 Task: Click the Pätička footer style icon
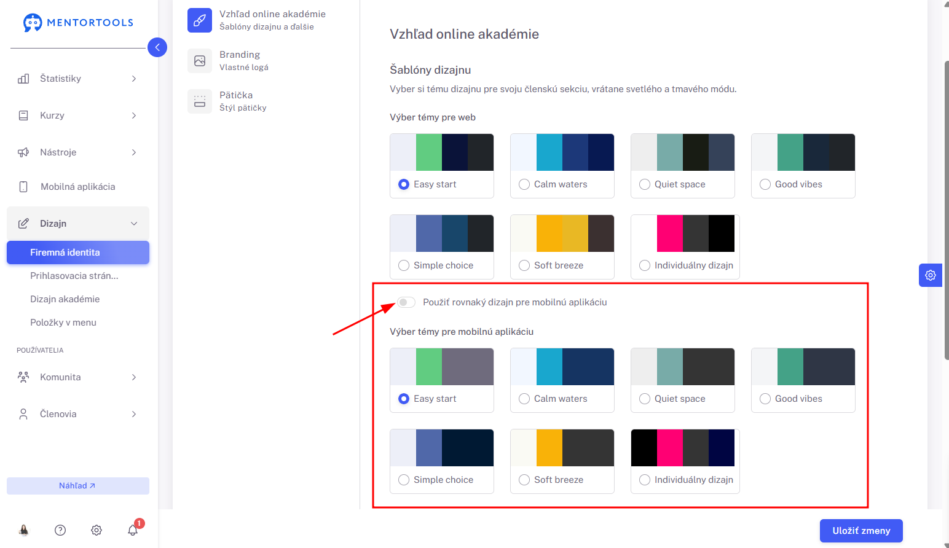pos(200,101)
